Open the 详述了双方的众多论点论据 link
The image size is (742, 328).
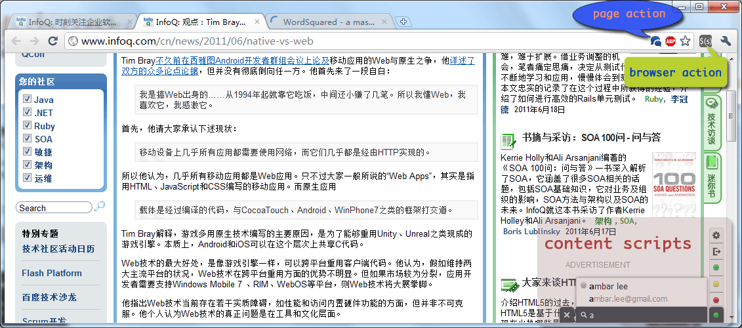point(298,66)
